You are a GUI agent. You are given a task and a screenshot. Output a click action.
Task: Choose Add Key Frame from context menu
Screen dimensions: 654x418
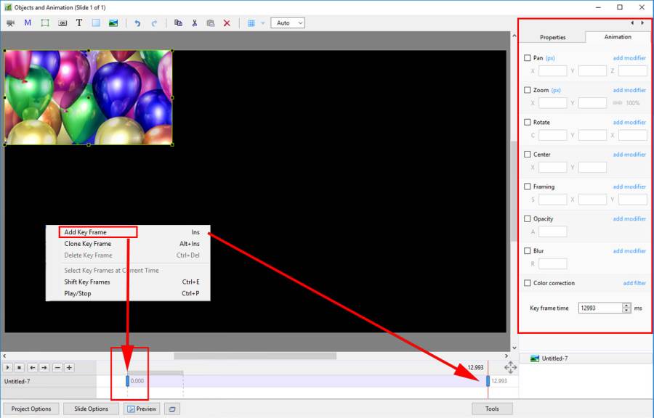click(86, 232)
